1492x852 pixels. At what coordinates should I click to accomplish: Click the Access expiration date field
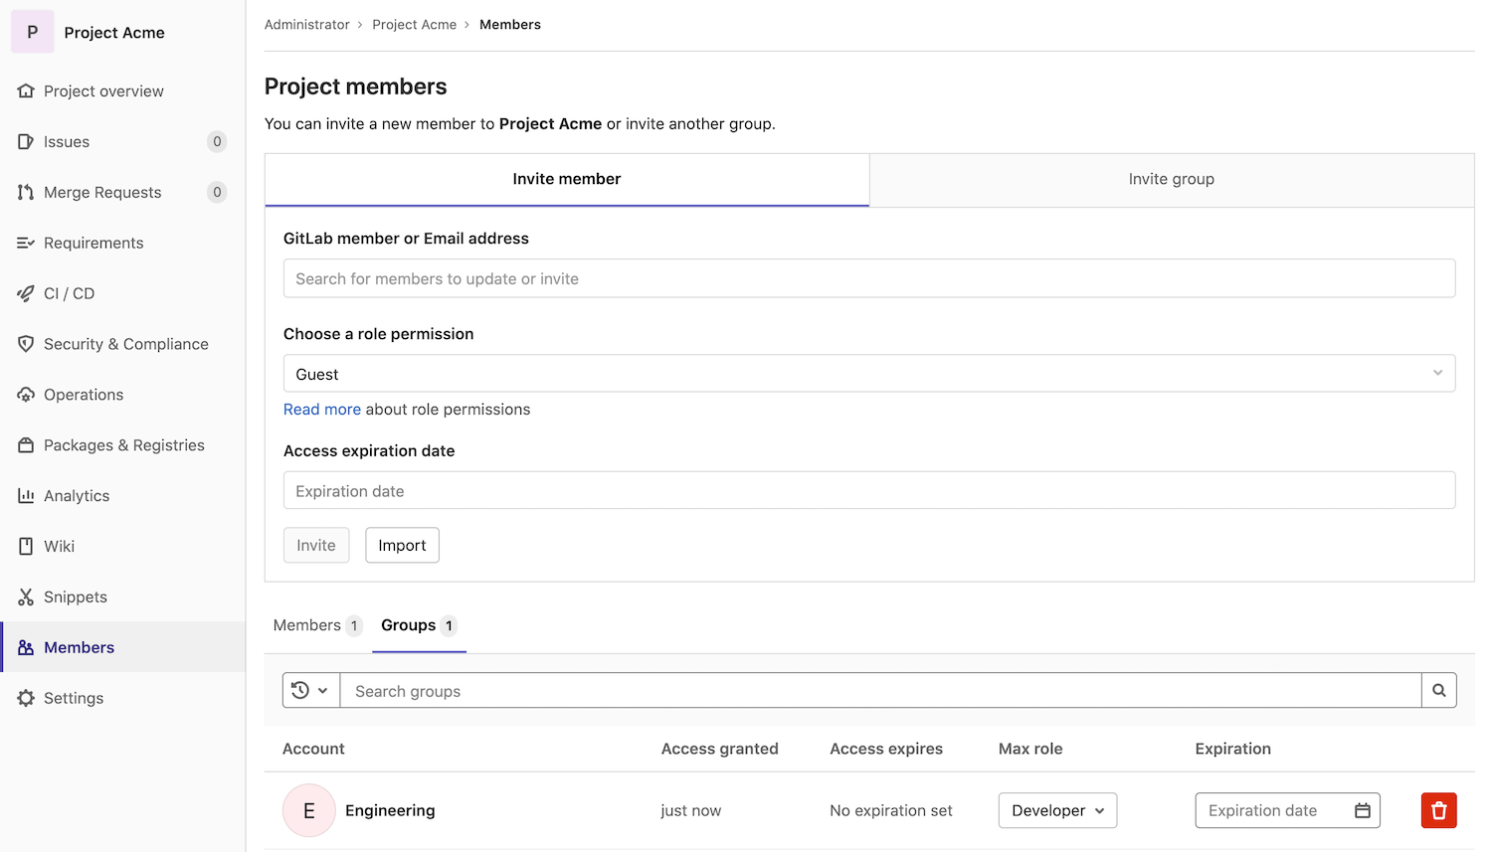click(868, 491)
